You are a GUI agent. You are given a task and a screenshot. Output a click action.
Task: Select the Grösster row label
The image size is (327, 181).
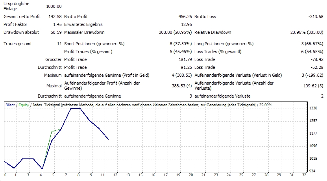(x=54, y=60)
